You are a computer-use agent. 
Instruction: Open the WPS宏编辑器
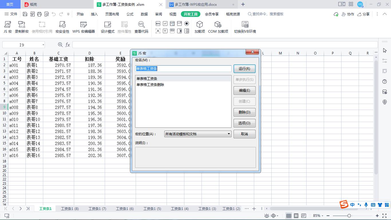[x=84, y=26]
